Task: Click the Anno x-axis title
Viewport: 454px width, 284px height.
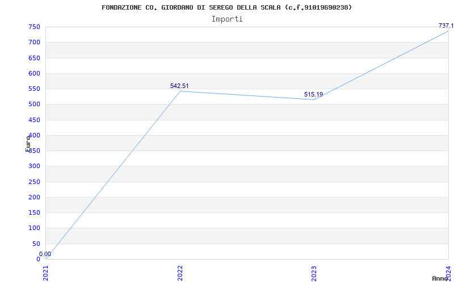Action: click(x=440, y=278)
